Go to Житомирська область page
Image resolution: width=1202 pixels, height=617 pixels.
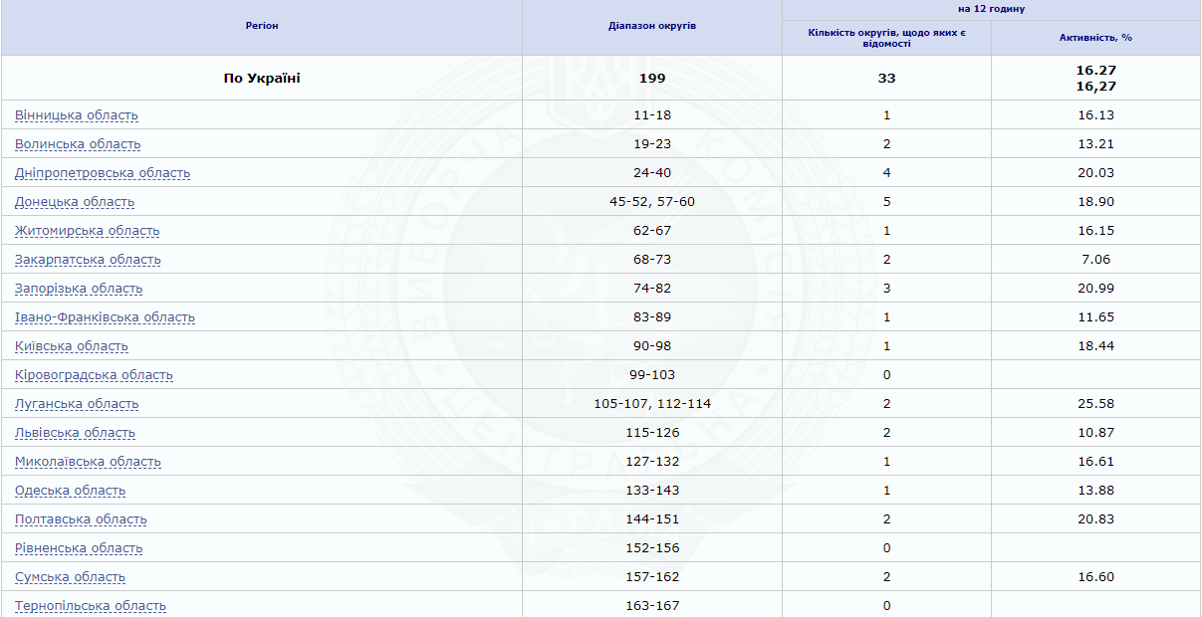(88, 231)
